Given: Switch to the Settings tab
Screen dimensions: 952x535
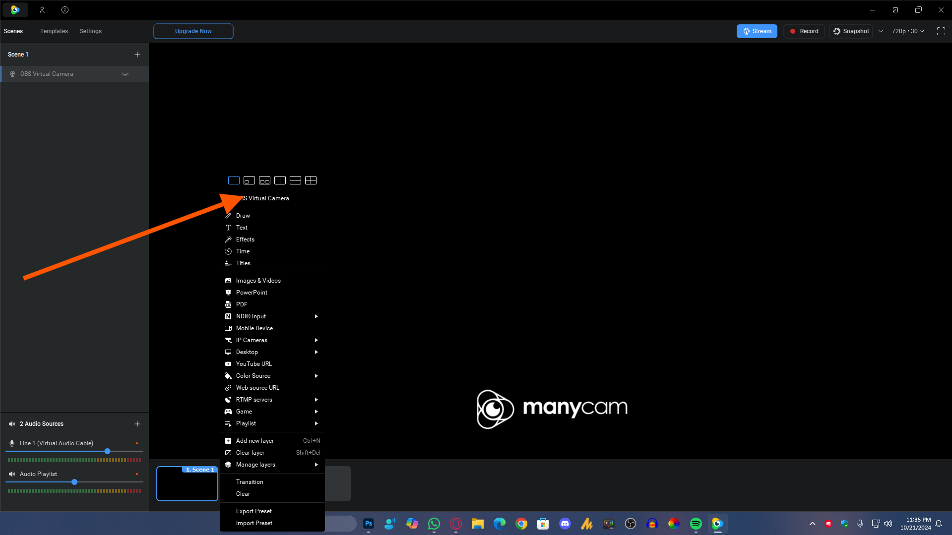Looking at the screenshot, I should coord(91,31).
